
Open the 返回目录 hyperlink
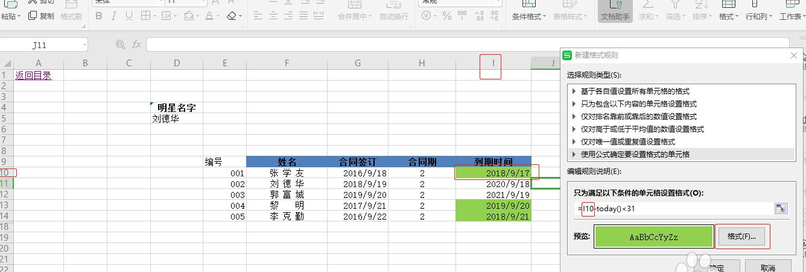[x=33, y=75]
